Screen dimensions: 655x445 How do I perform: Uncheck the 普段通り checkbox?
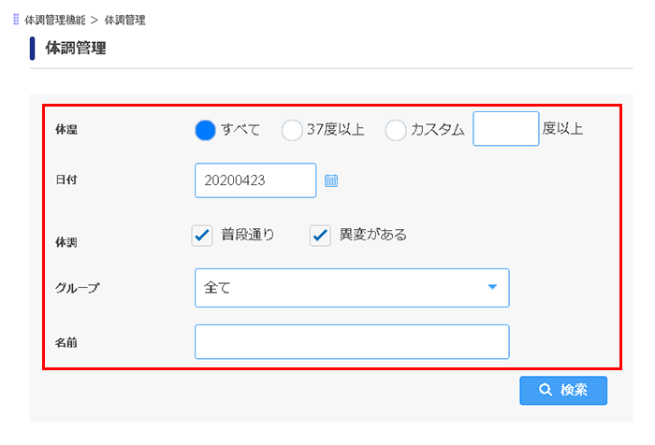tap(202, 236)
